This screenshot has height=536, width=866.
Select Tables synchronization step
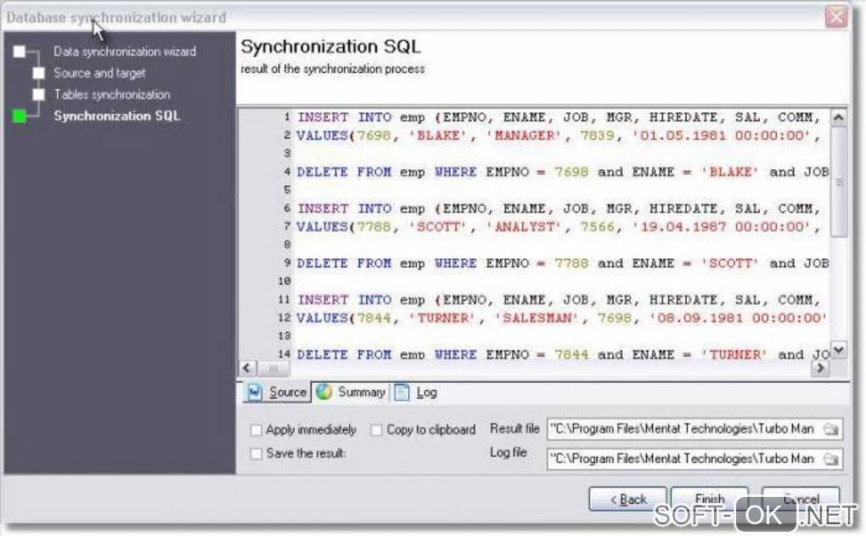pos(112,94)
